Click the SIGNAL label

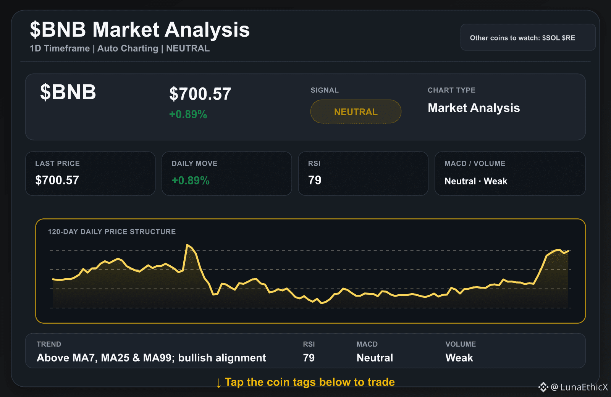click(325, 90)
